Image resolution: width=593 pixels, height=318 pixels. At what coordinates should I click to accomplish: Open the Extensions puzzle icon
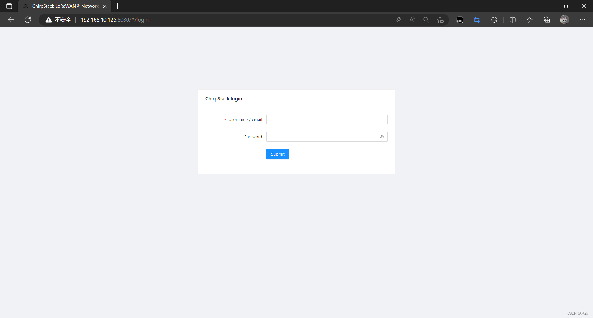coord(494,20)
